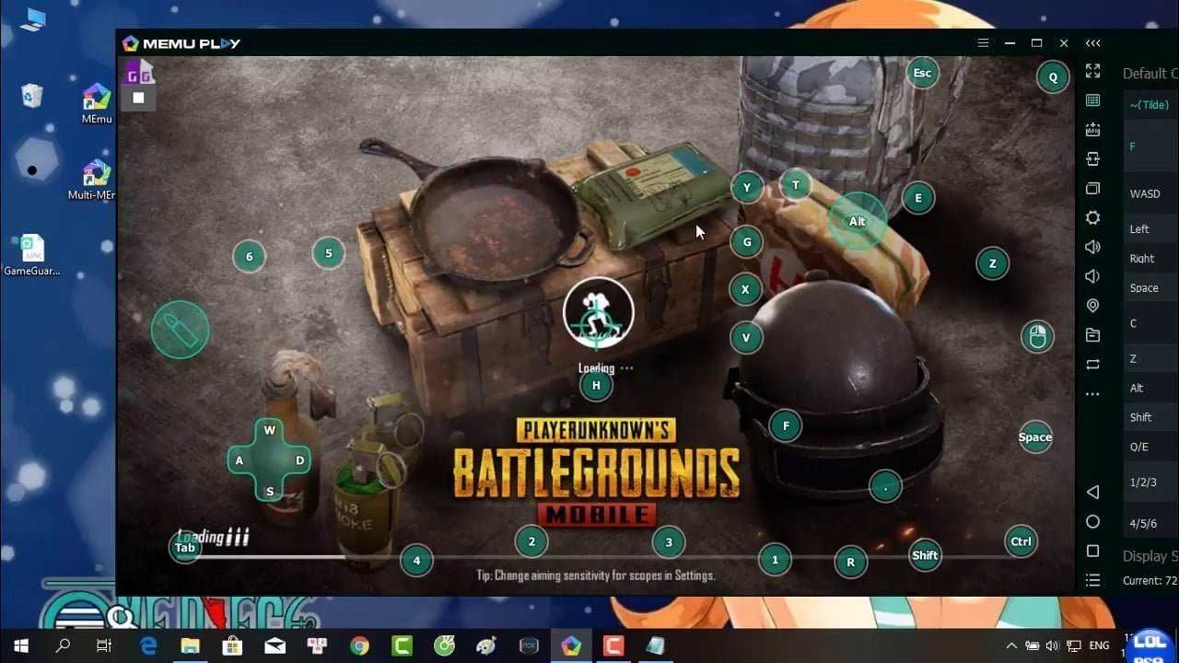Expand the three-dots more tools icon

1092,394
